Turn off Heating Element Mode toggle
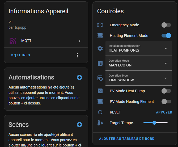This screenshot has width=178, height=147. (x=166, y=36)
